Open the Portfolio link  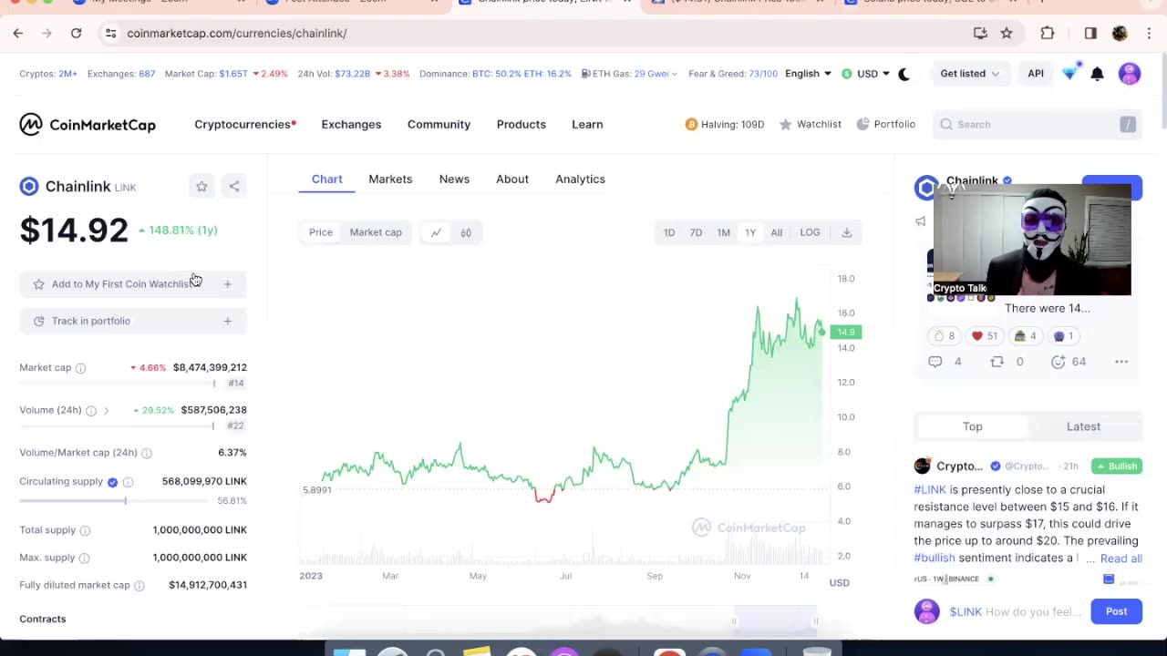(886, 125)
